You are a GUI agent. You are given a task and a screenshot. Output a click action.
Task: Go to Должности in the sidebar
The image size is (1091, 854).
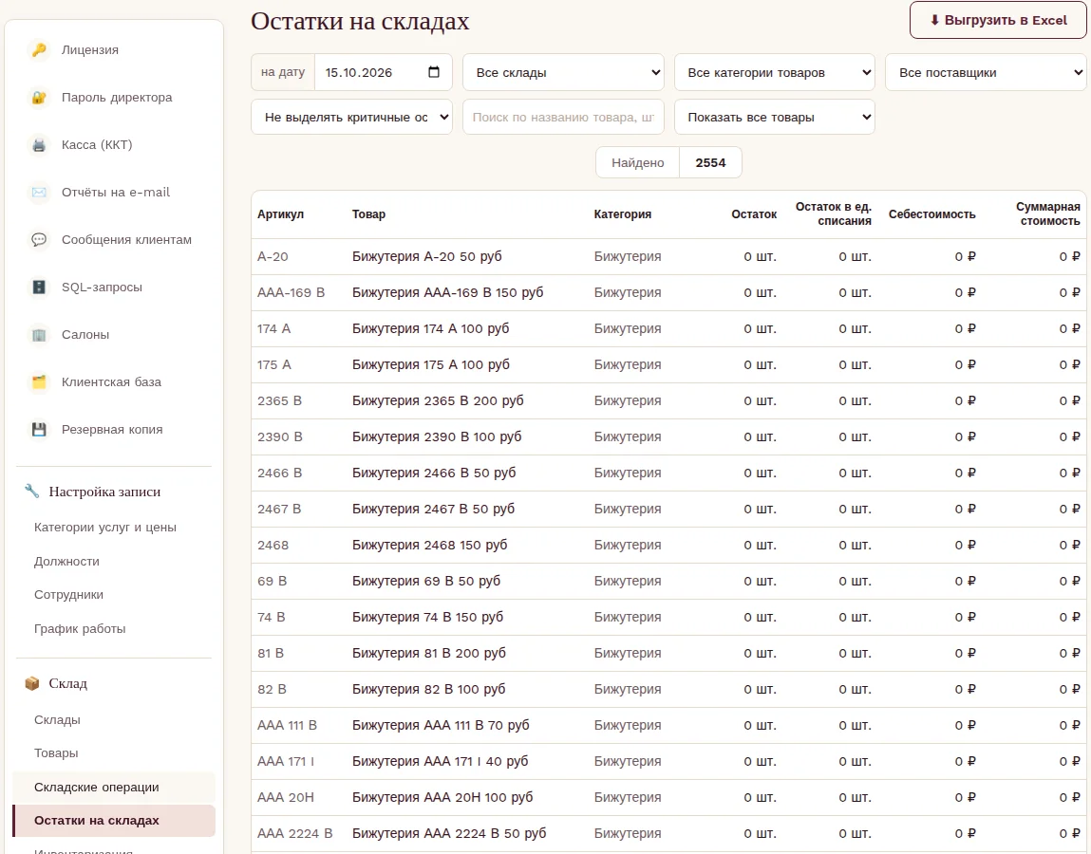point(66,561)
